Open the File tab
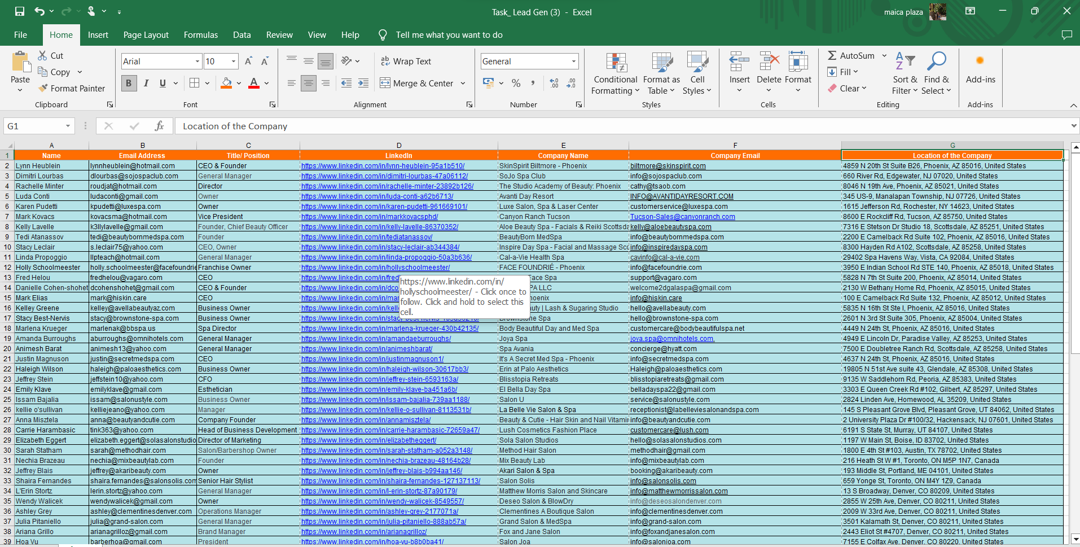 pyautogui.click(x=21, y=34)
